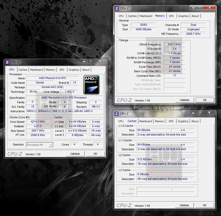Click CPU-Z app icon in Memory window title bar
The height and width of the screenshot is (216, 221).
coord(117,8)
